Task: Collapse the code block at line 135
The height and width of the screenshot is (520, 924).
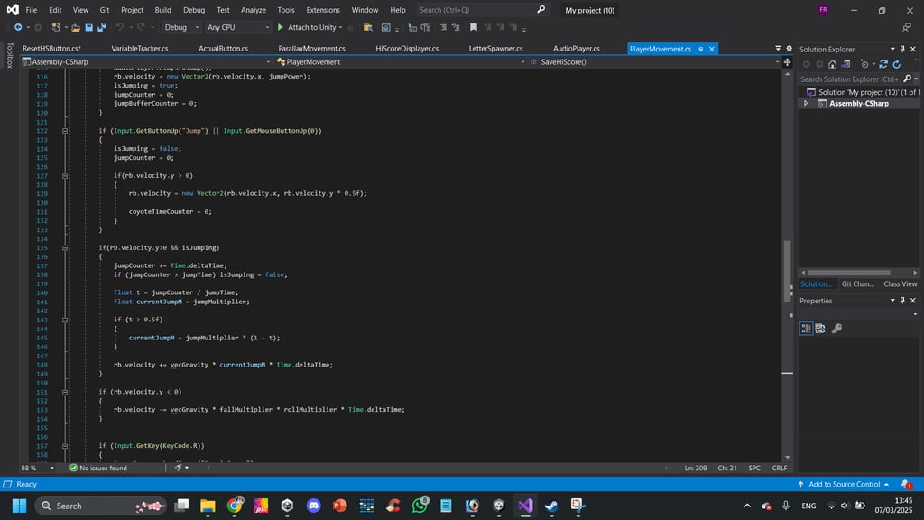Action: [x=65, y=247]
